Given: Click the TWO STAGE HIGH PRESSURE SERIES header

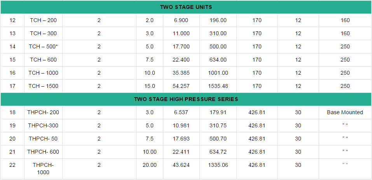Looking at the screenshot, I should tap(186, 99).
